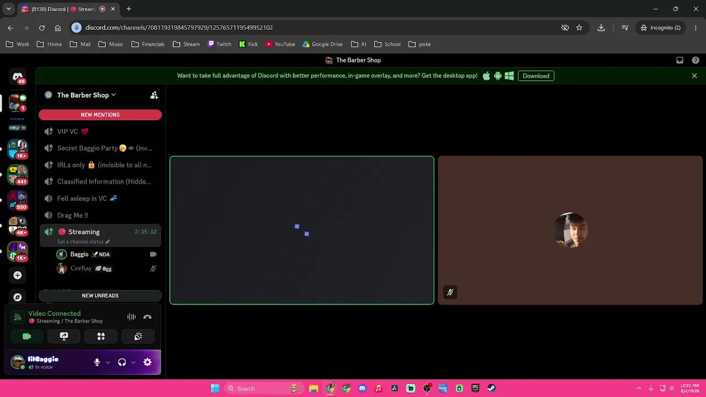Viewport: 706px width, 397px height.
Task: Open the Chrome tab search dropdown
Action: (x=8, y=9)
